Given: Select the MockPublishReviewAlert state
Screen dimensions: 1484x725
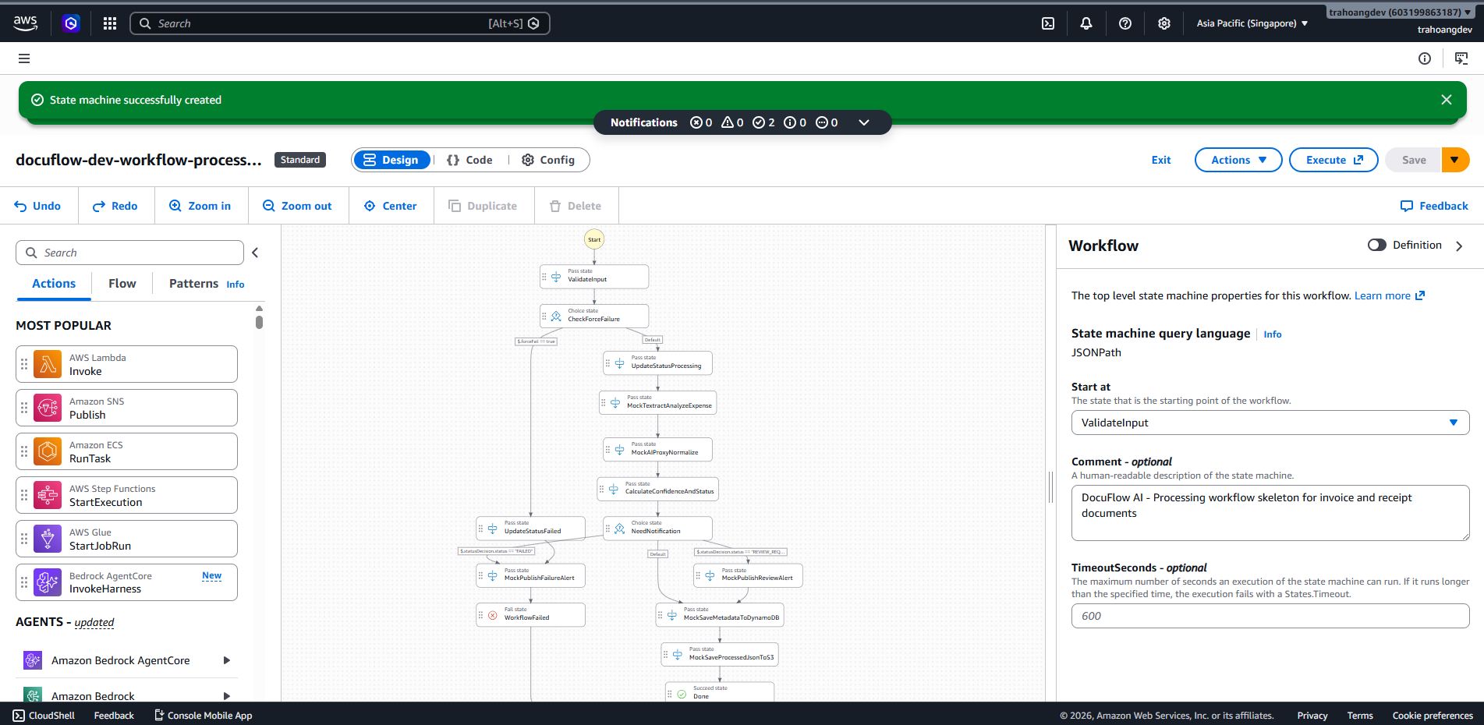Looking at the screenshot, I should tap(748, 575).
